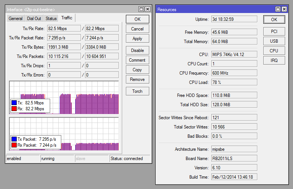Screen dimensions: 293x189
Task: Open the PCI devices list
Action: [274, 32]
